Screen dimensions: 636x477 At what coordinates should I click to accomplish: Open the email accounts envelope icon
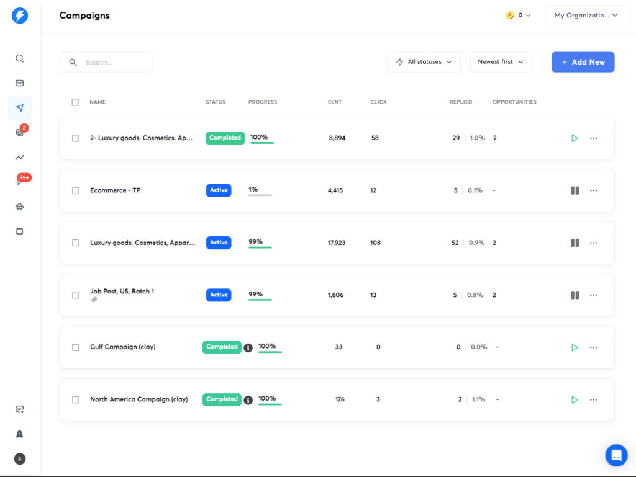tap(19, 83)
